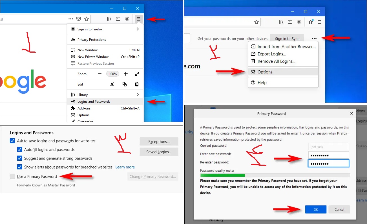Follow the Learn more link

coord(125,167)
